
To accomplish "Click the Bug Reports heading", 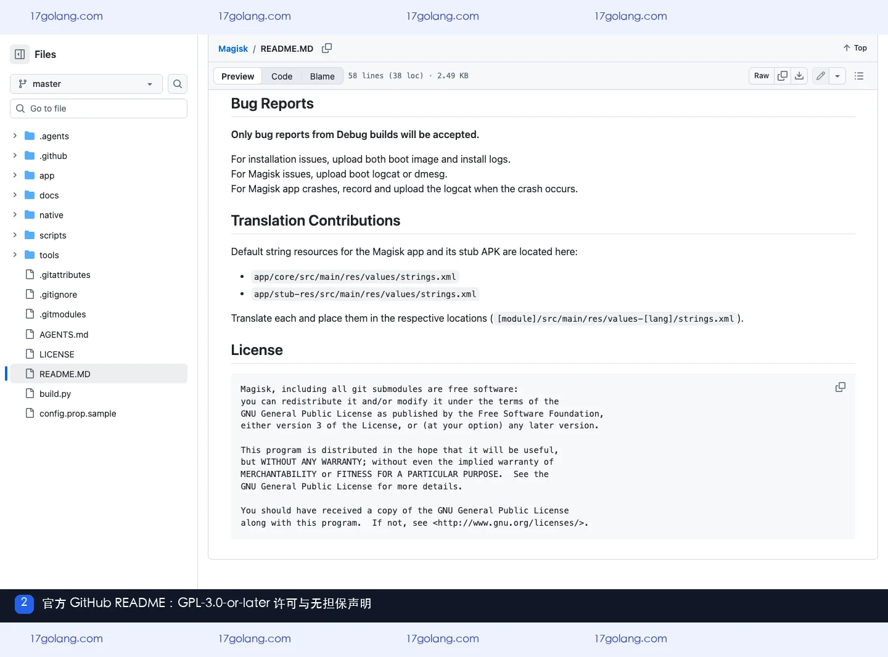I will [272, 104].
